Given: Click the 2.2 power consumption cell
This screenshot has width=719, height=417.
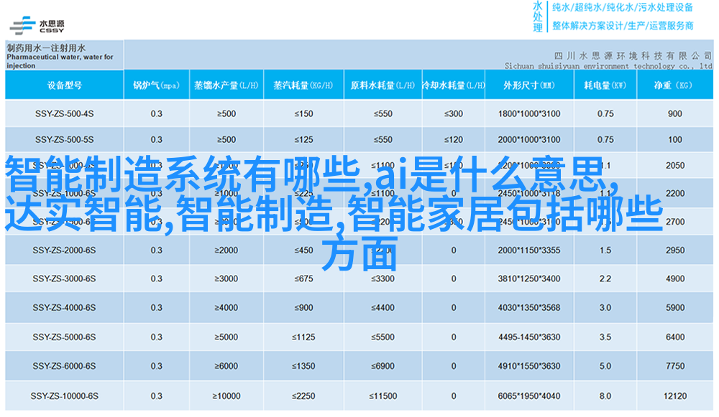Looking at the screenshot, I should 605,278.
